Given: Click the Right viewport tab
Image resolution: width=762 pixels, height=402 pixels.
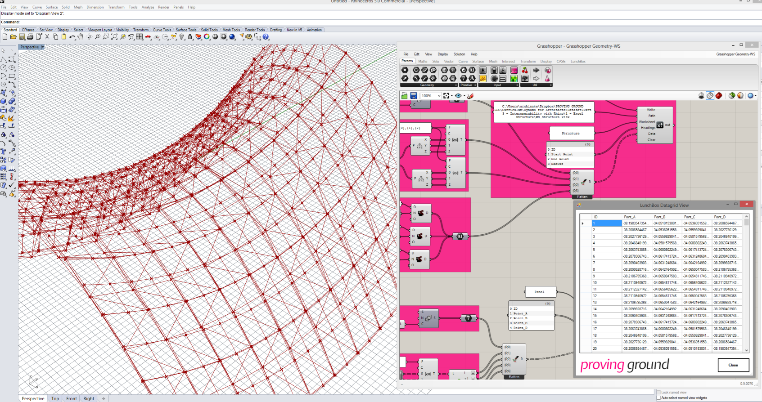Looking at the screenshot, I should 89,398.
